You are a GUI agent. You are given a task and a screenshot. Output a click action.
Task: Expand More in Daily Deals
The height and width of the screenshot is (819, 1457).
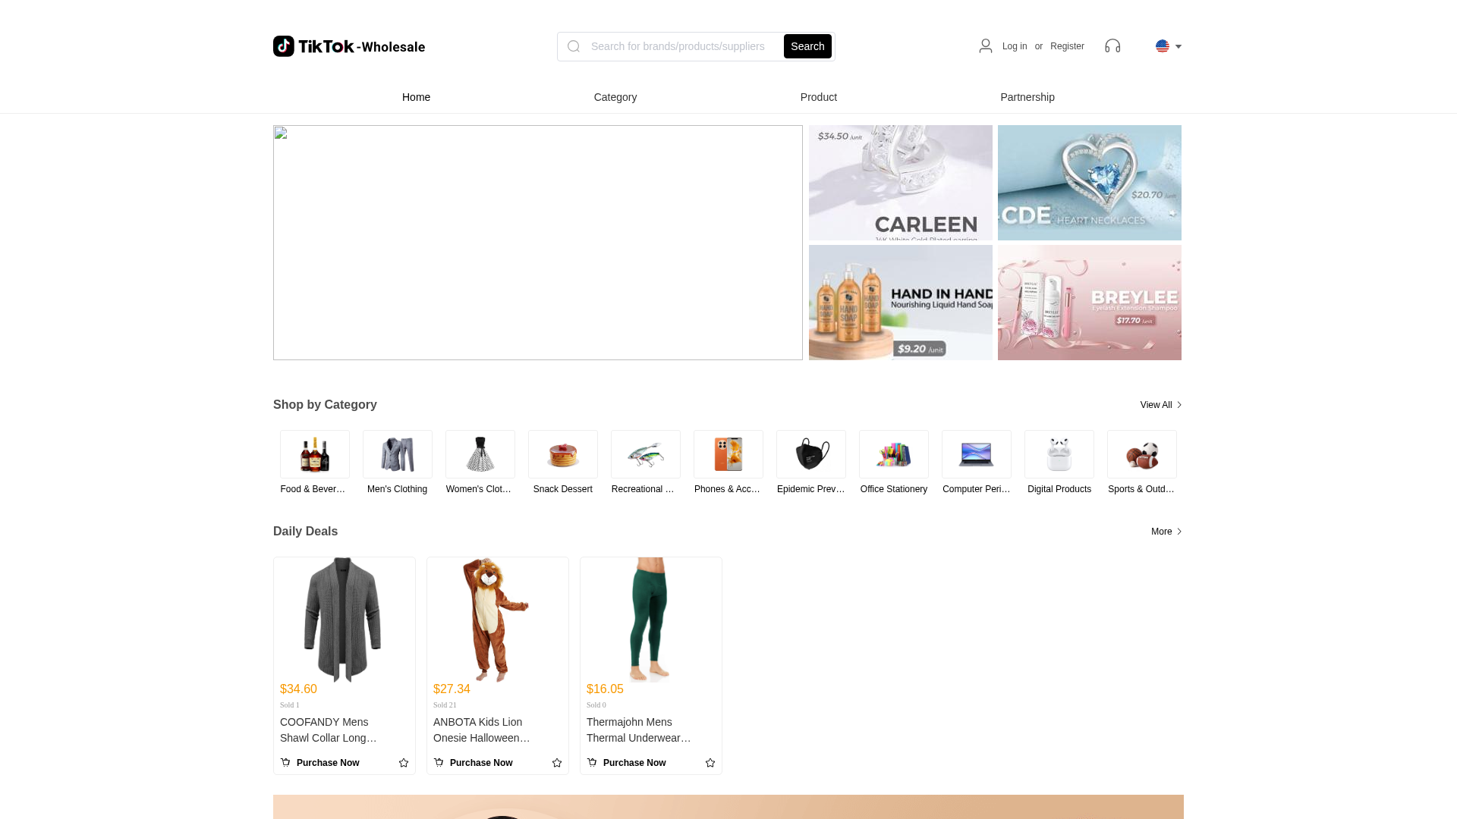click(1166, 532)
